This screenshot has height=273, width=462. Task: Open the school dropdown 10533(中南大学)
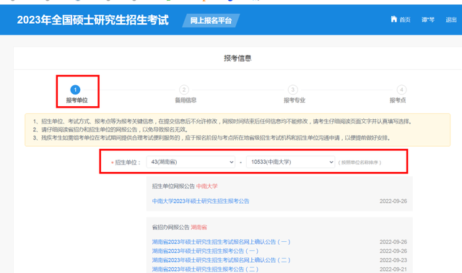[x=290, y=162]
